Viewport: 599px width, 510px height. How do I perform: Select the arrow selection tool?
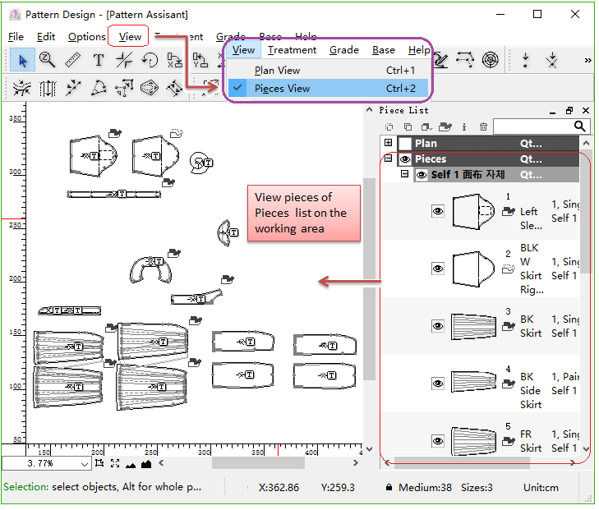click(x=22, y=59)
